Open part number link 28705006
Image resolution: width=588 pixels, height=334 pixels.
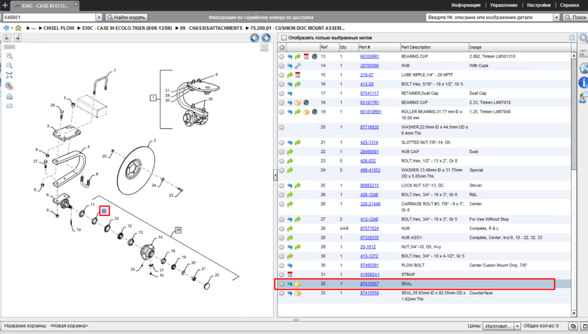369,66
